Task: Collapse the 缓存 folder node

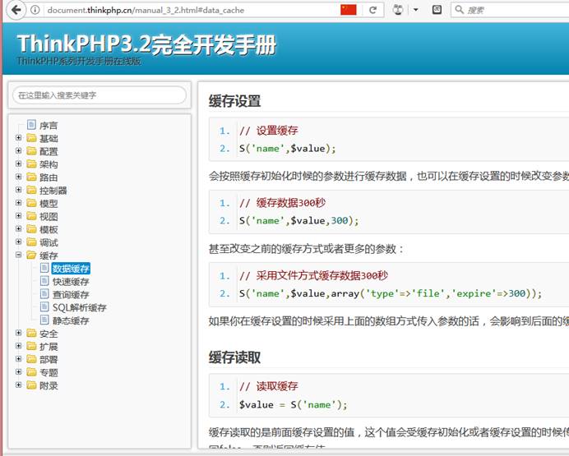Action: [19, 255]
